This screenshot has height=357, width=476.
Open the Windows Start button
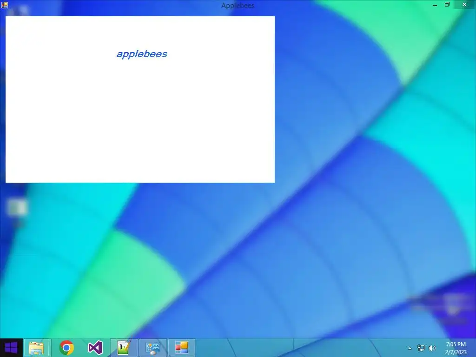tap(11, 348)
